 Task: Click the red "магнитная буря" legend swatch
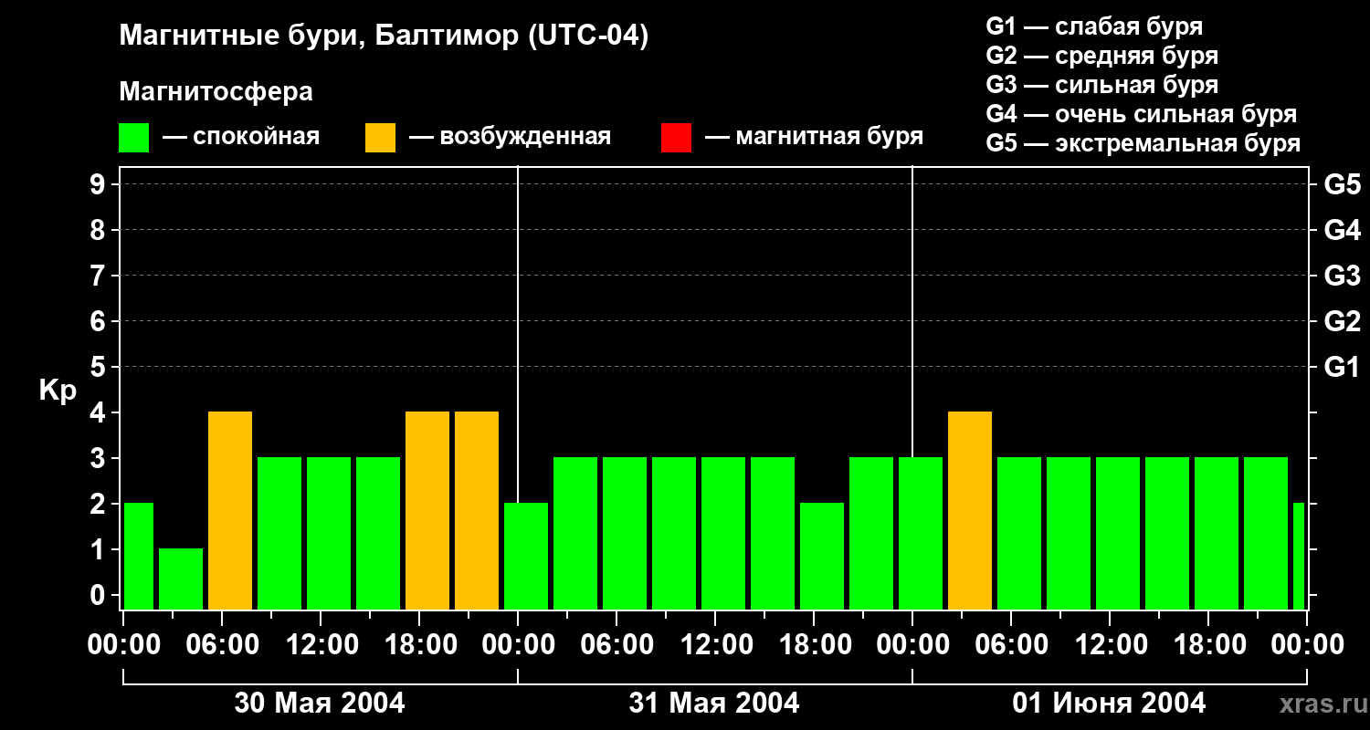pyautogui.click(x=676, y=138)
